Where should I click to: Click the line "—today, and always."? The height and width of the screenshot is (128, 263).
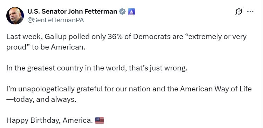(x=41, y=100)
